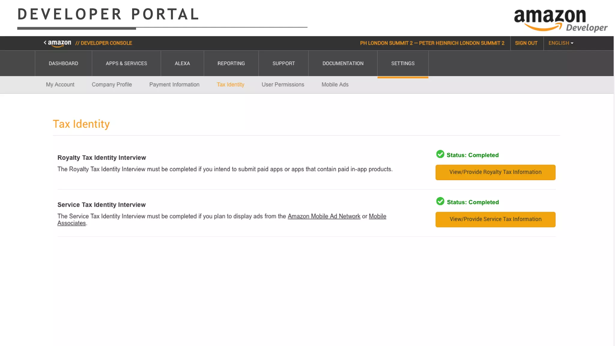The image size is (615, 346).
Task: Open the Documentation tab
Action: coord(343,63)
